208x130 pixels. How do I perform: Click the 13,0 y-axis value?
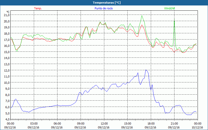[x=7, y=64]
